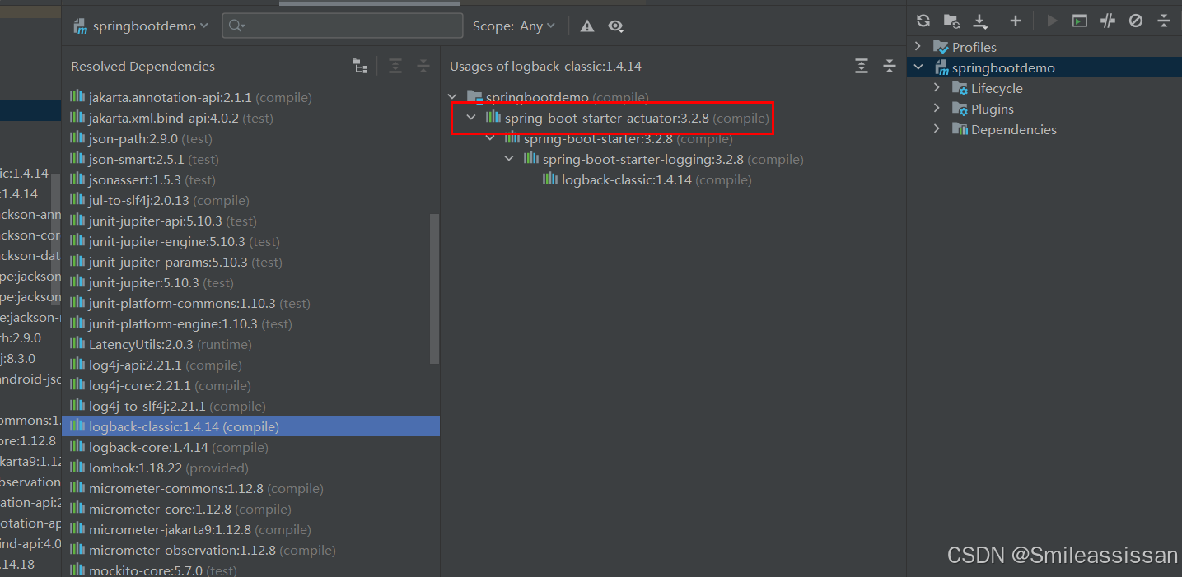
Task: Expand Dependencies node in Maven panel
Action: pyautogui.click(x=937, y=129)
